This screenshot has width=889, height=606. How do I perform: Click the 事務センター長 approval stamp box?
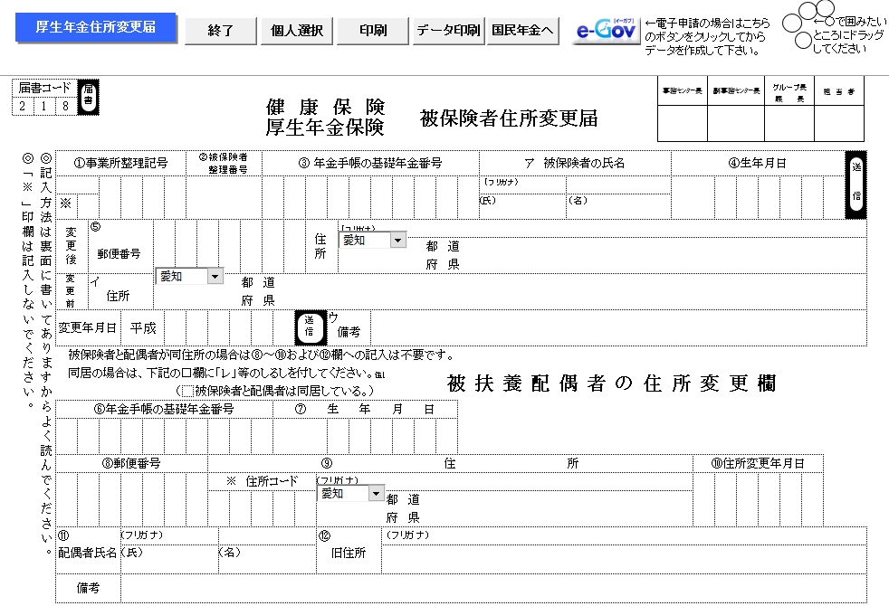coord(682,124)
